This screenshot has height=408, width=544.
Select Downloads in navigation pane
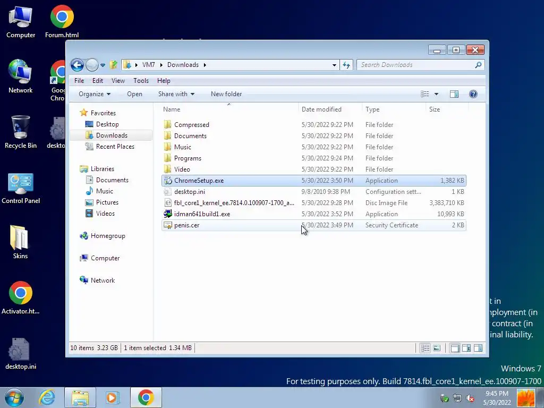112,135
